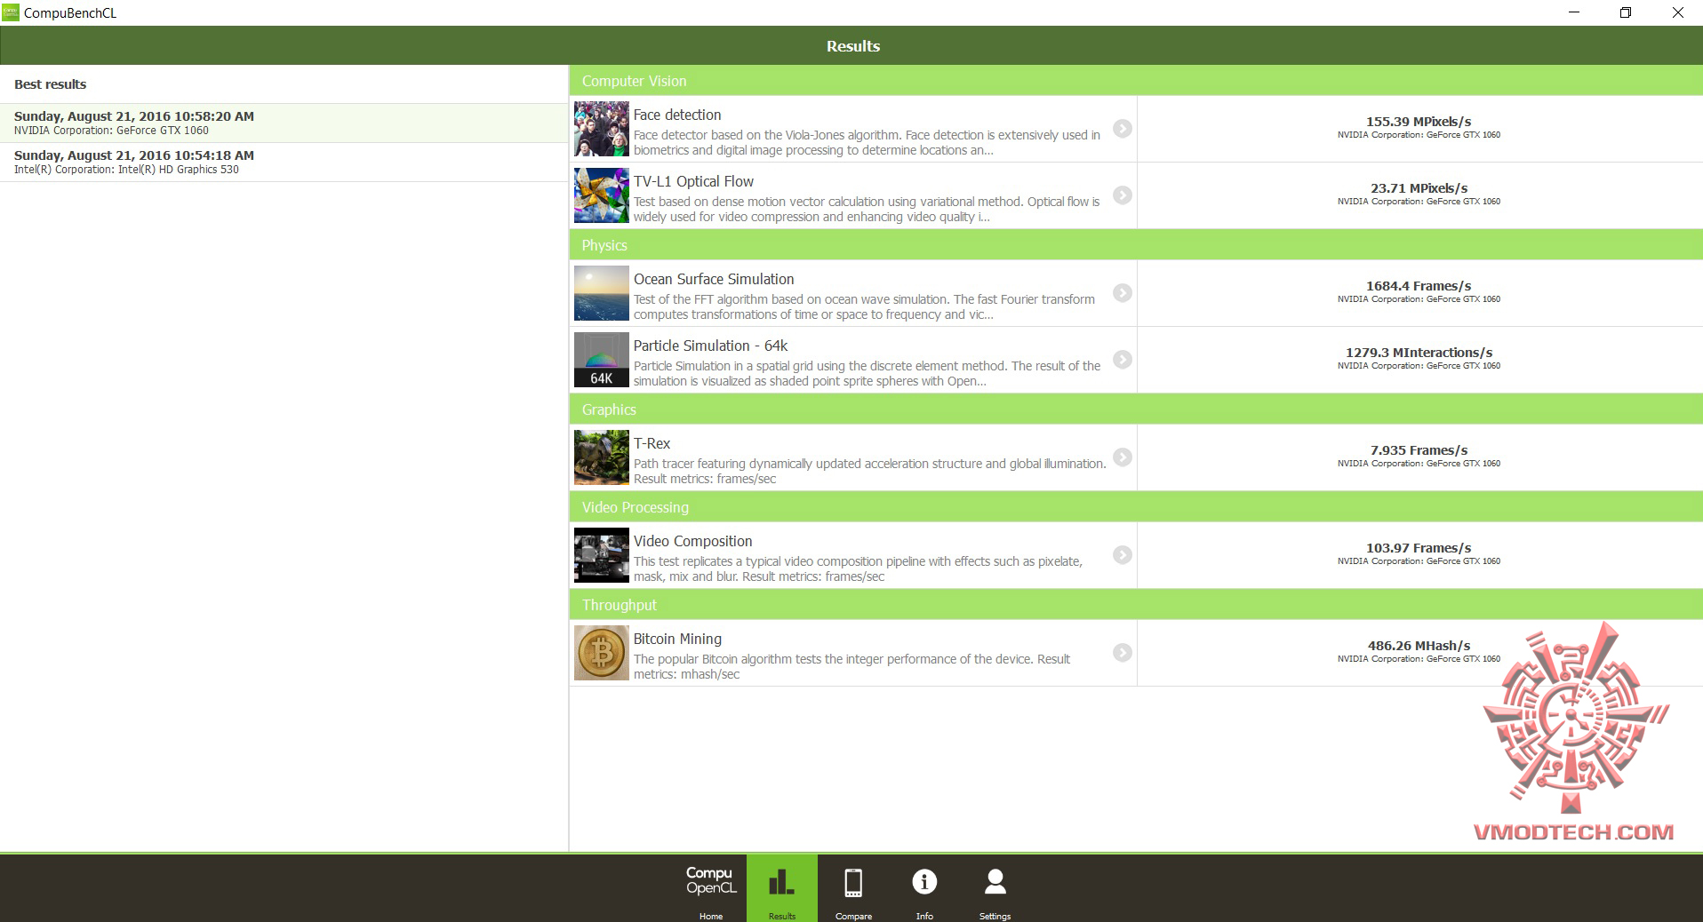The height and width of the screenshot is (922, 1703).
Task: Select the GeForce GTX 1060 result from 10:58:20 AM
Action: [x=284, y=123]
